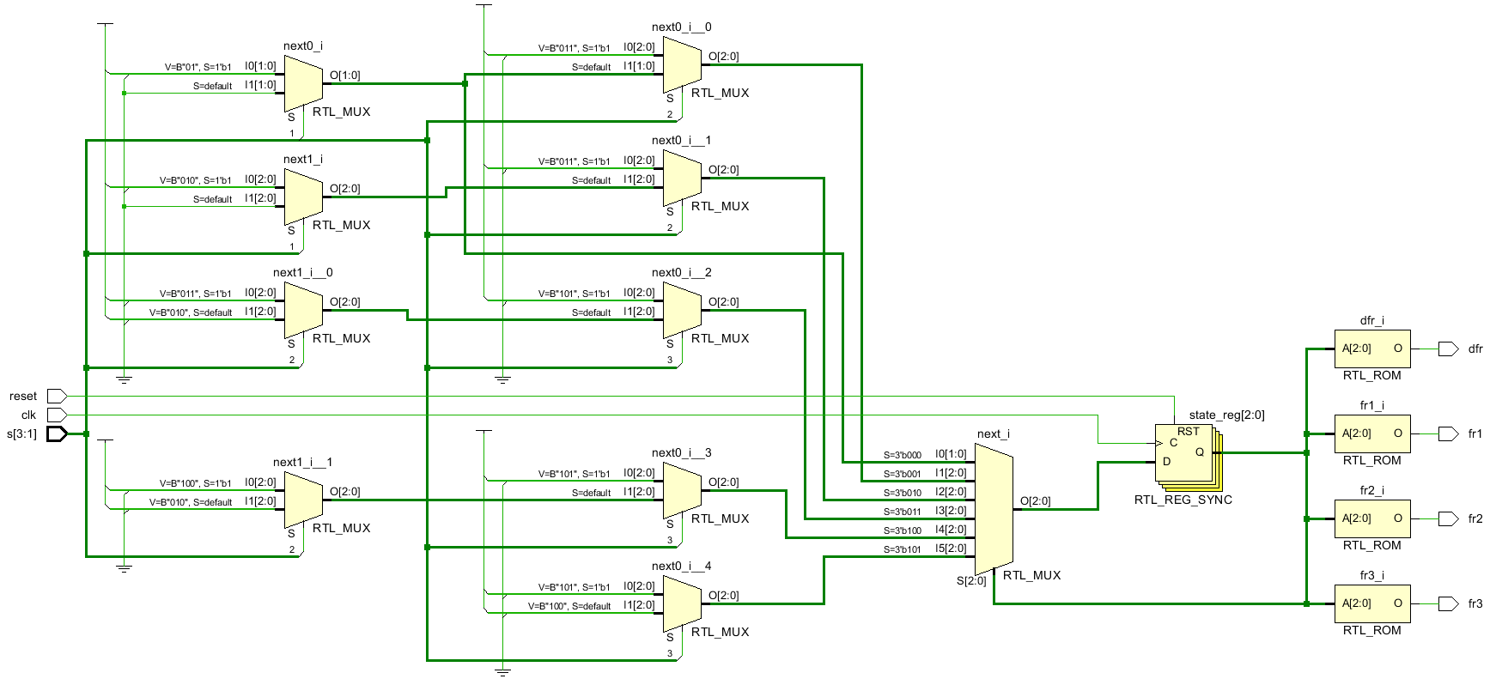This screenshot has height=685, width=1496.
Task: Click the s[3:1] bus input port symbol
Action: 57,433
